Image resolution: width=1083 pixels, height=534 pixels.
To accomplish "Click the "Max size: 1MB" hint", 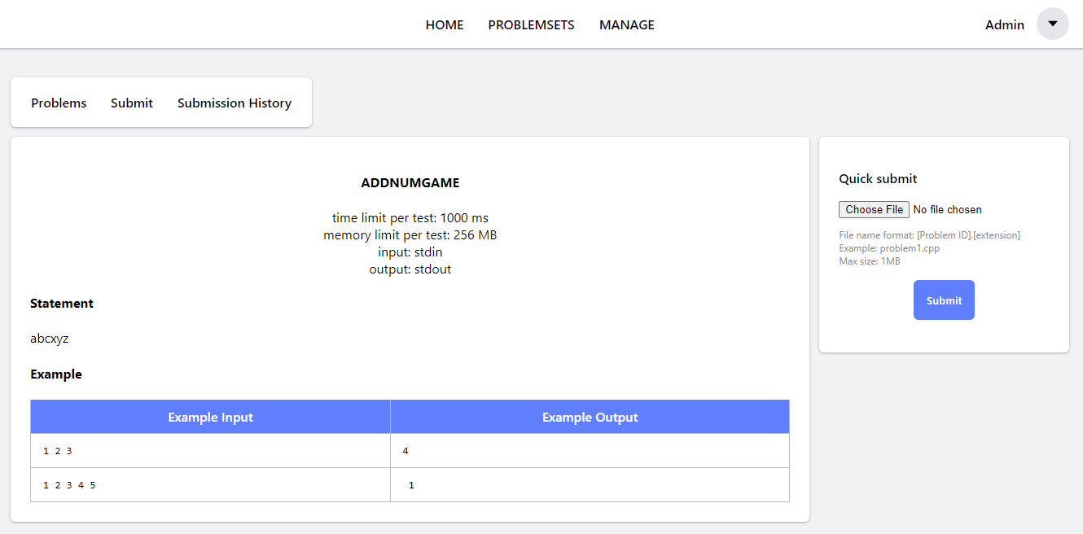I will point(870,261).
